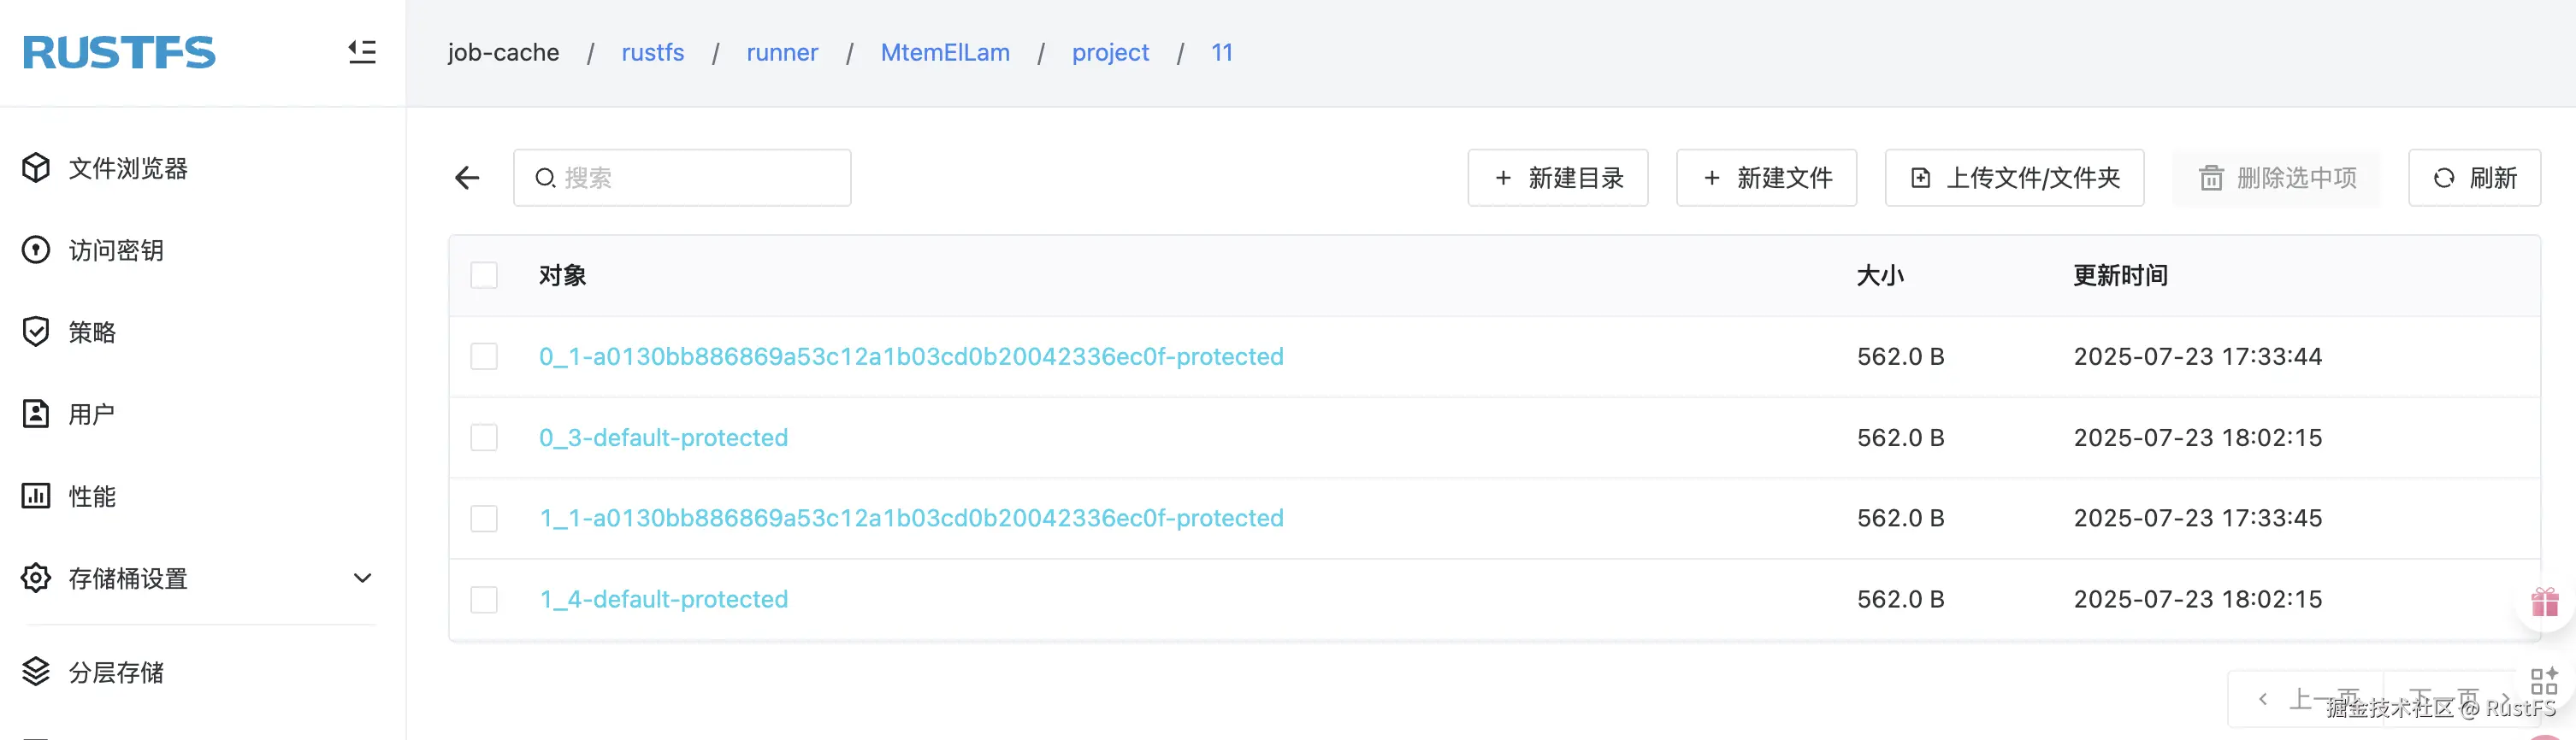Select the checkbox for 1_4-default-protected

[484, 599]
